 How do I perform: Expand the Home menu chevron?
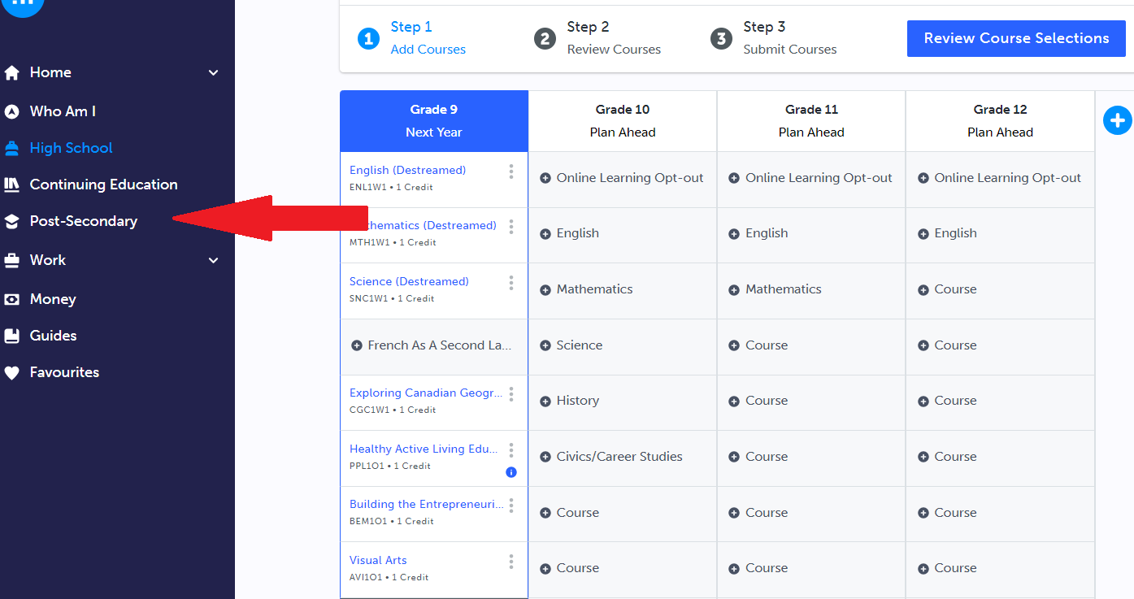pos(214,73)
